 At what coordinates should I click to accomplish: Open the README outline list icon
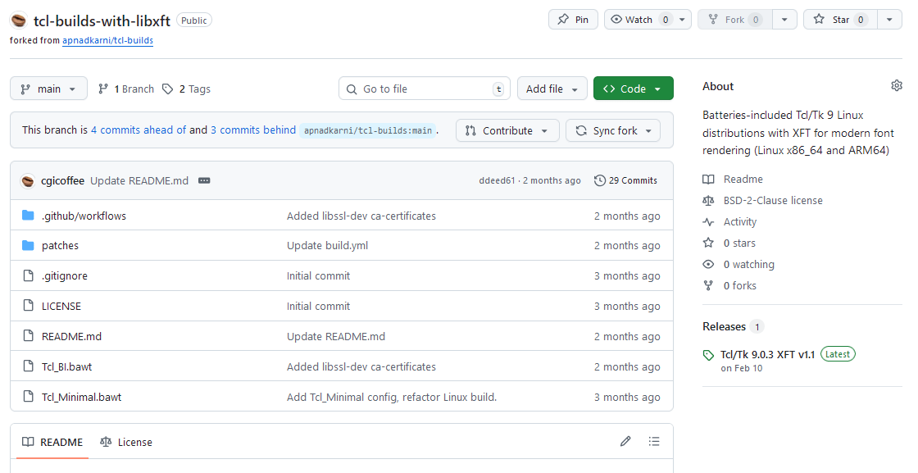654,442
